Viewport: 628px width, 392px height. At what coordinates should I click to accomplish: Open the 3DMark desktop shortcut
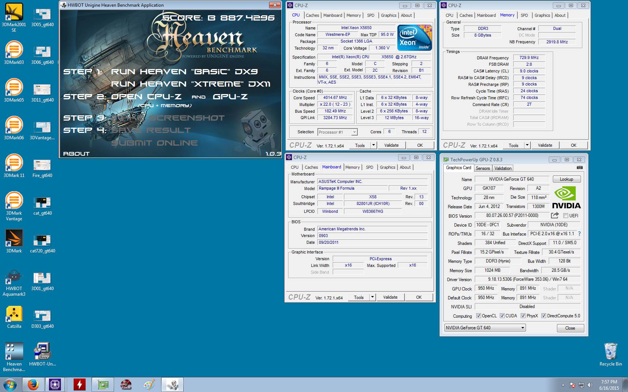click(x=14, y=241)
